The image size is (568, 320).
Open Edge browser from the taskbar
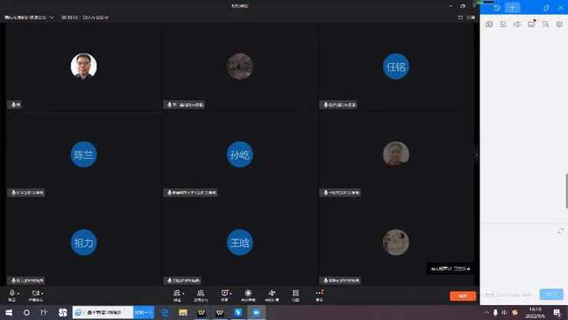(165, 312)
